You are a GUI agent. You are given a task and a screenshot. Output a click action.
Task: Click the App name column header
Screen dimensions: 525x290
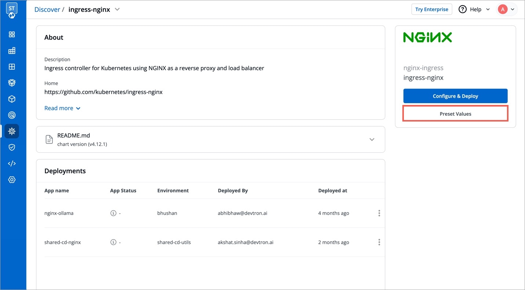click(x=57, y=191)
